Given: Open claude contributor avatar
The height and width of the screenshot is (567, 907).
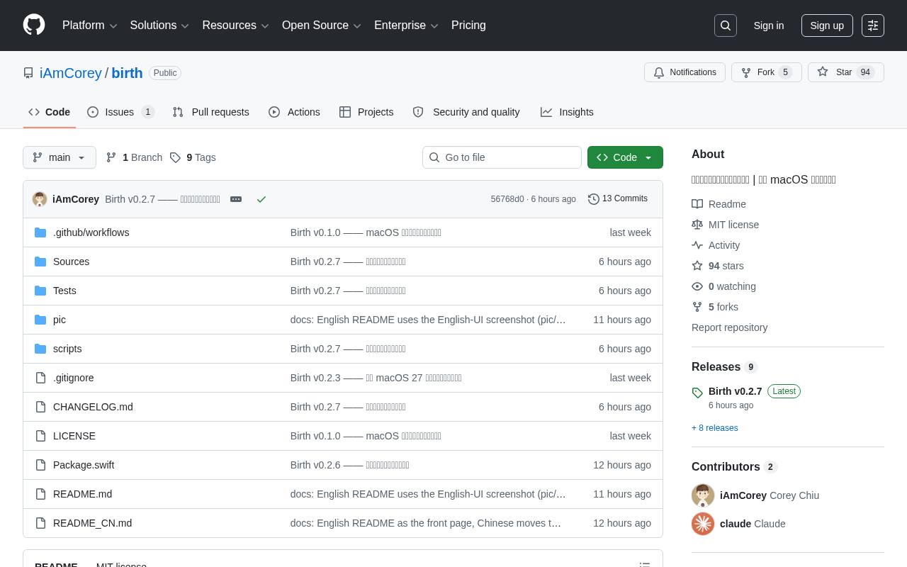Looking at the screenshot, I should [703, 524].
